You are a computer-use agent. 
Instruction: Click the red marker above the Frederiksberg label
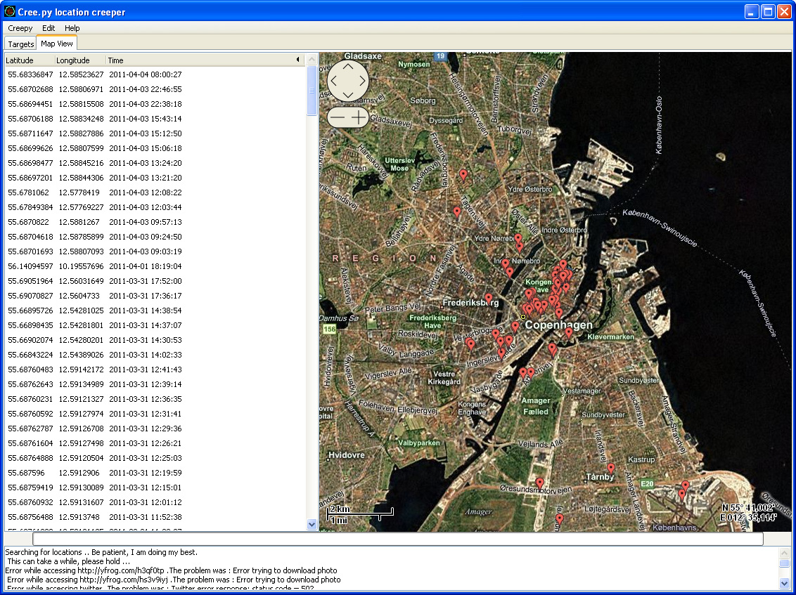click(489, 298)
